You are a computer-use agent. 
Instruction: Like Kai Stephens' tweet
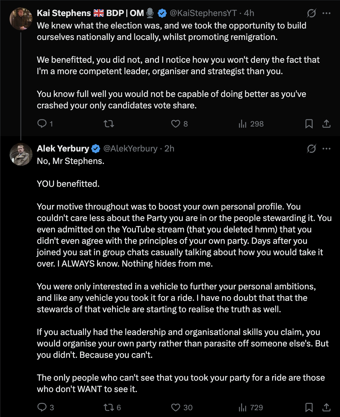click(x=179, y=124)
